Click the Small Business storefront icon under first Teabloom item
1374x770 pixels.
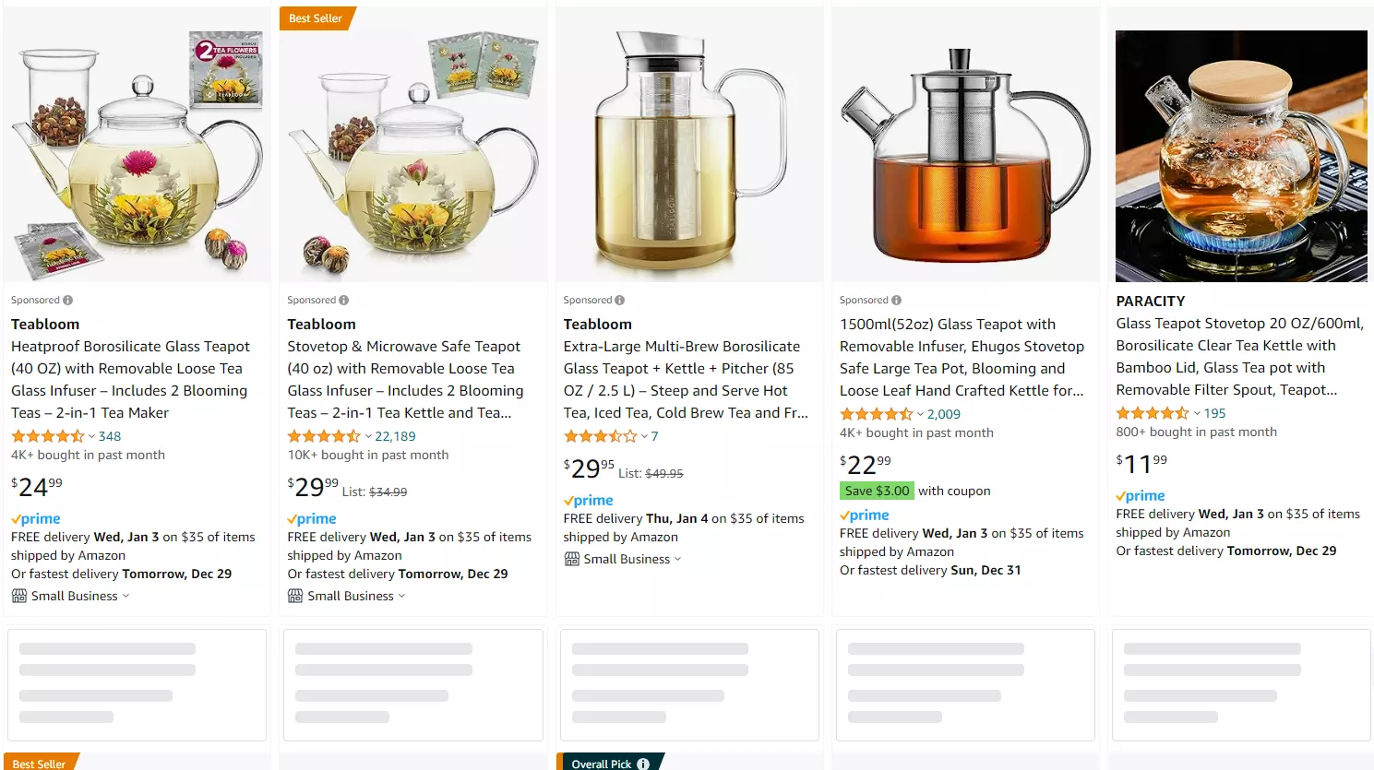click(x=18, y=596)
